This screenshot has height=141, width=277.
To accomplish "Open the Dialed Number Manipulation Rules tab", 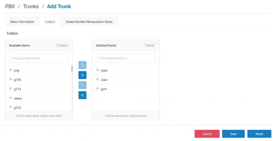I will click(x=89, y=22).
